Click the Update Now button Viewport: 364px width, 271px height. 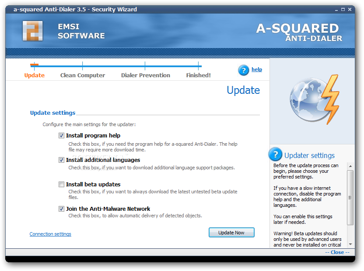click(x=231, y=233)
